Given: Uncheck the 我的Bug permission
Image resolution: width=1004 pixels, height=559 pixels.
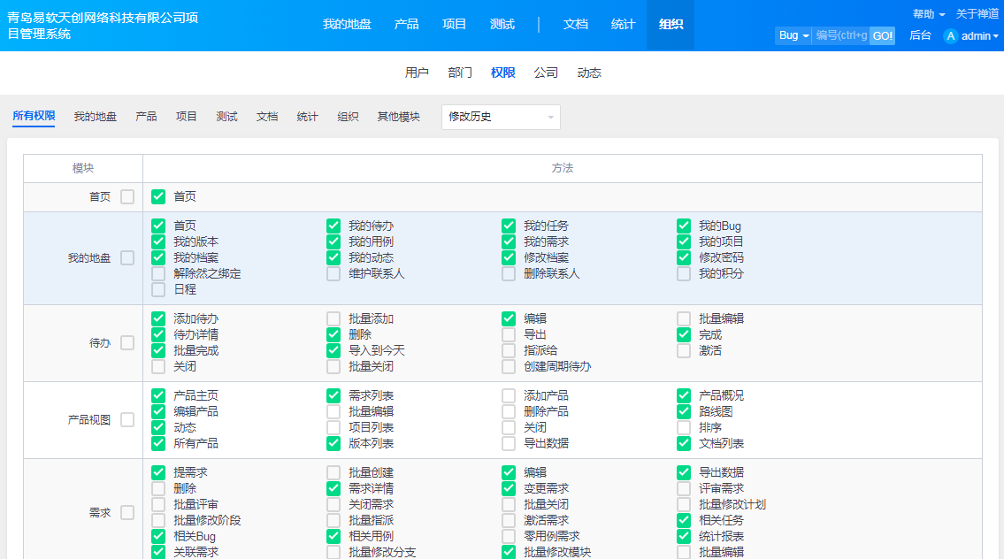Looking at the screenshot, I should 684,226.
